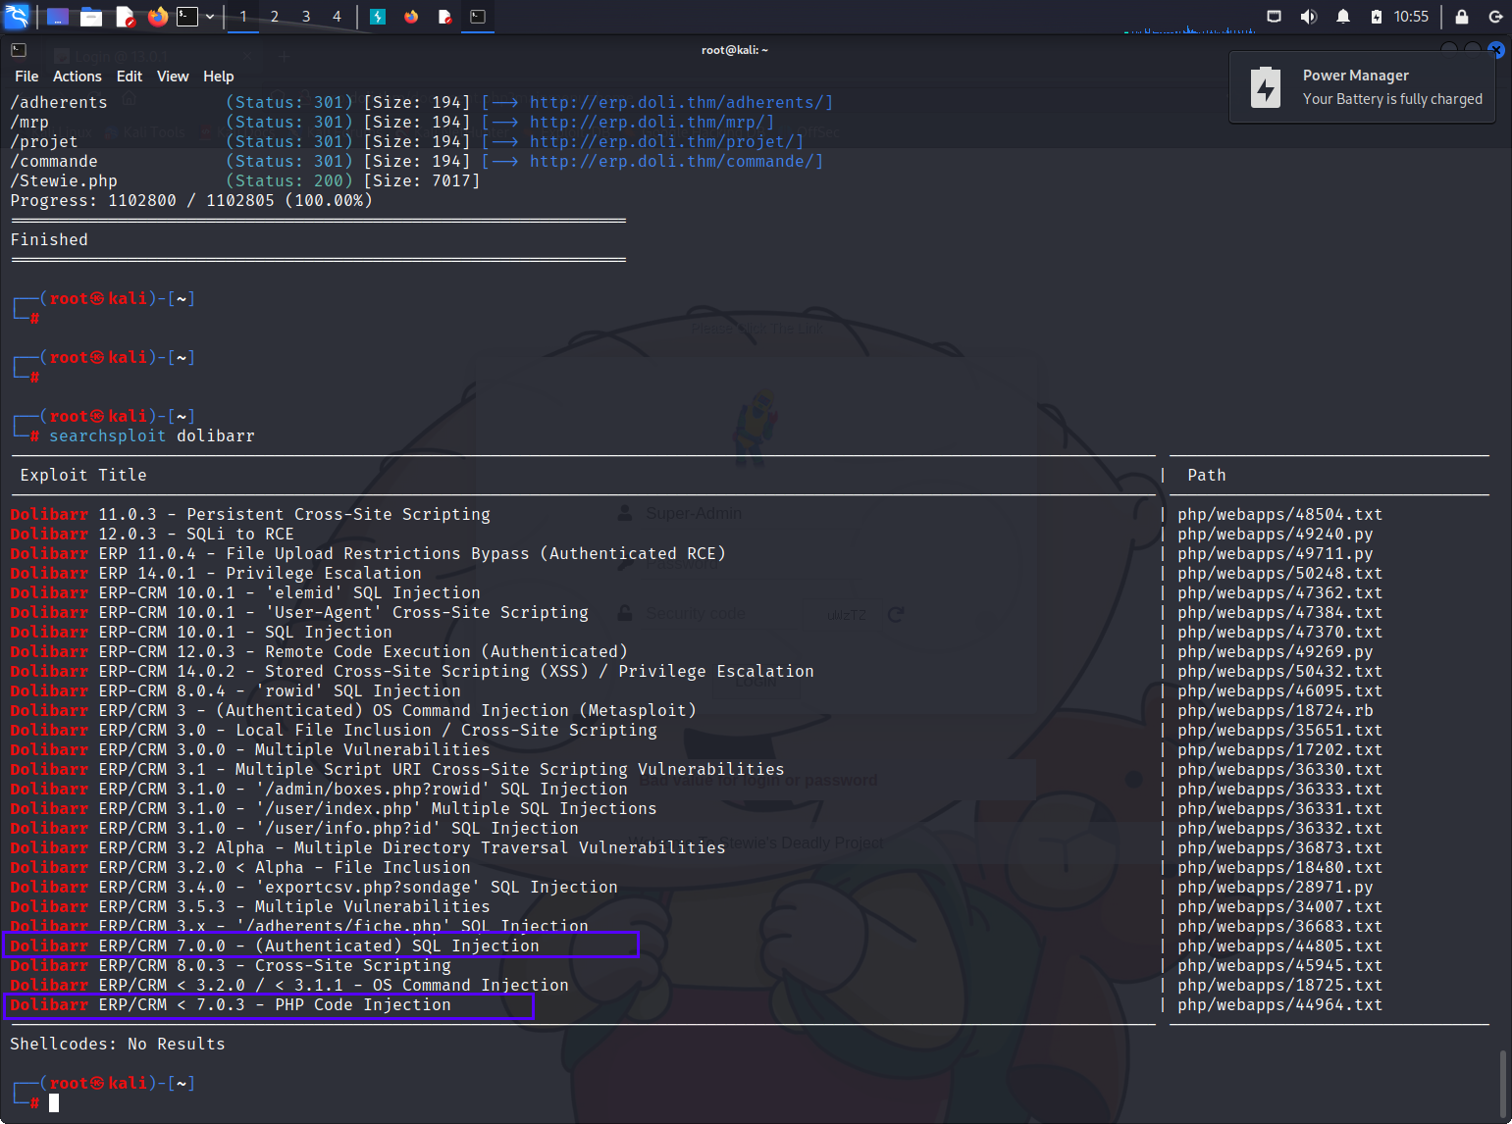Activate the text editor window in taskbar
The height and width of the screenshot is (1124, 1512).
[444, 17]
